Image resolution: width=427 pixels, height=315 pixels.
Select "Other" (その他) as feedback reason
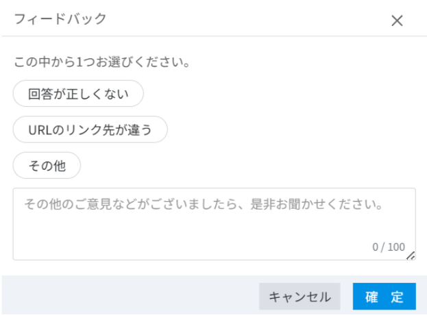point(47,165)
